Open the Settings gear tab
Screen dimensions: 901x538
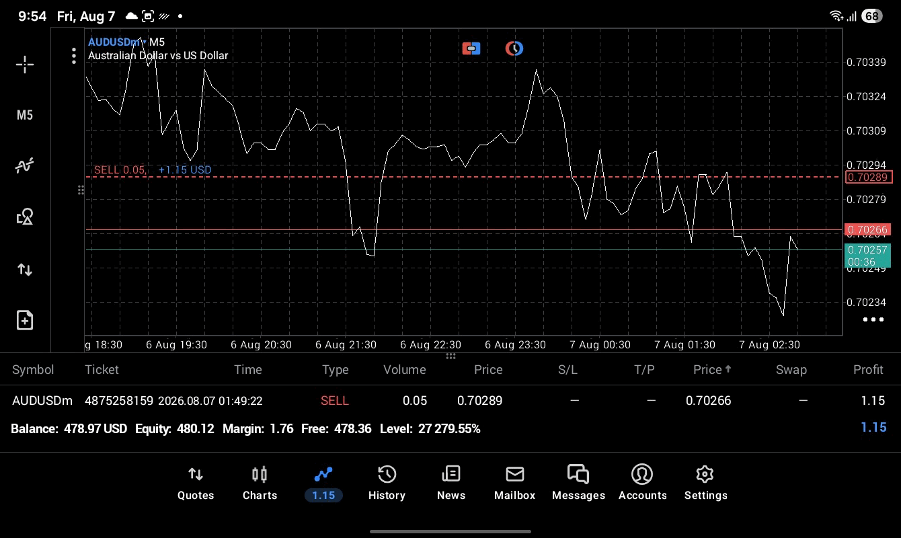pos(705,484)
